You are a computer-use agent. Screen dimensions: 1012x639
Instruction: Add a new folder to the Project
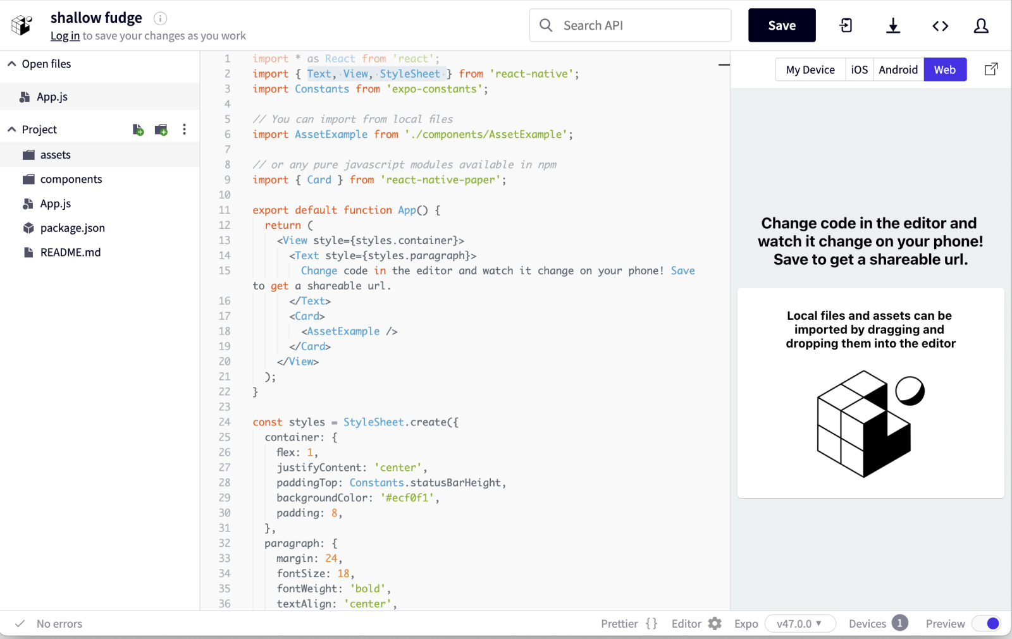click(x=161, y=129)
